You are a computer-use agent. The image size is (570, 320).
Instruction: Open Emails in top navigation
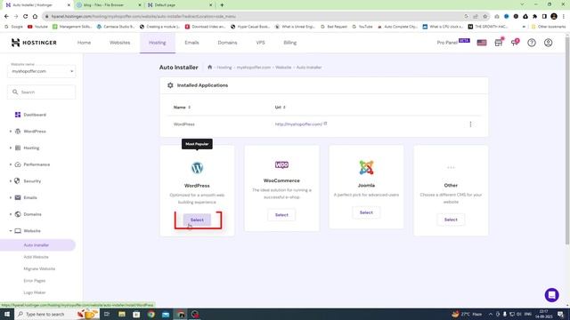click(191, 43)
